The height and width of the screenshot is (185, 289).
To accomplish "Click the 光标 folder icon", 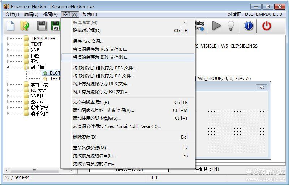I will pyautogui.click(x=26, y=50).
